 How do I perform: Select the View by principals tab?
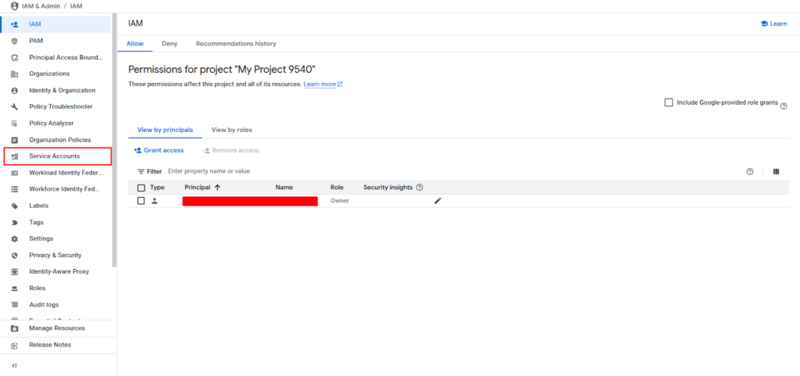166,130
